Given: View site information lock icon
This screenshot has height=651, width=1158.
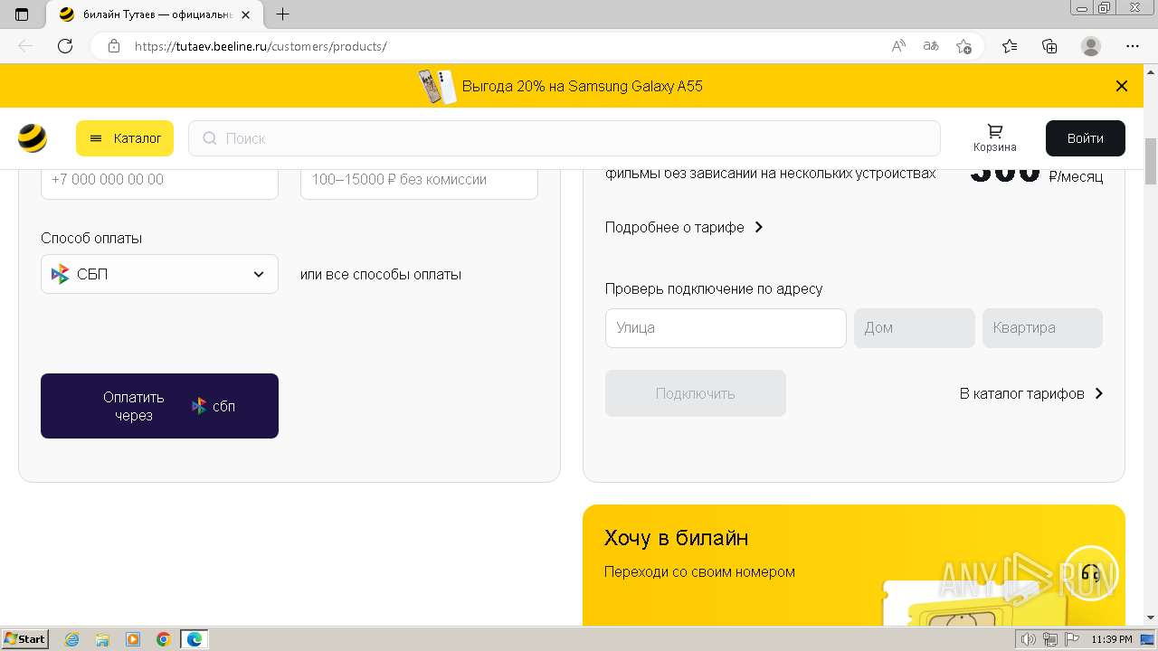Looking at the screenshot, I should tap(114, 46).
